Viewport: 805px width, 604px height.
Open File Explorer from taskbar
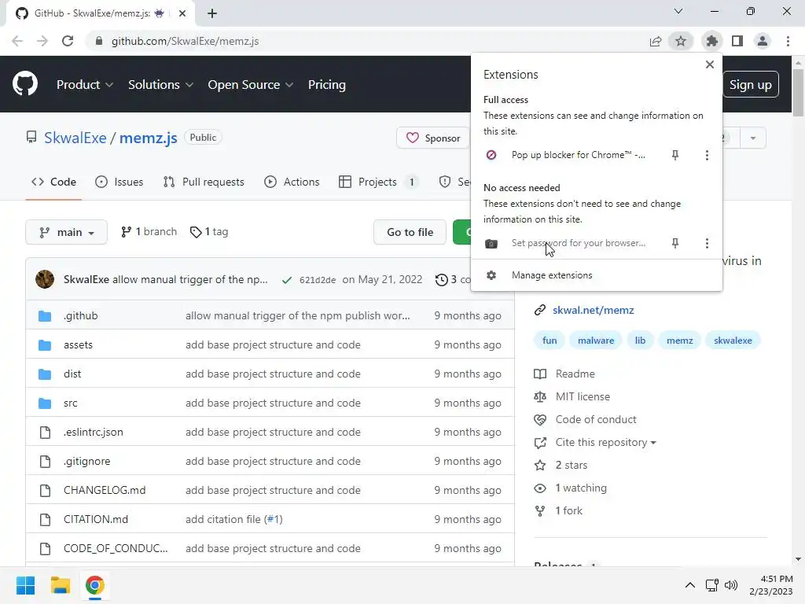(x=60, y=585)
